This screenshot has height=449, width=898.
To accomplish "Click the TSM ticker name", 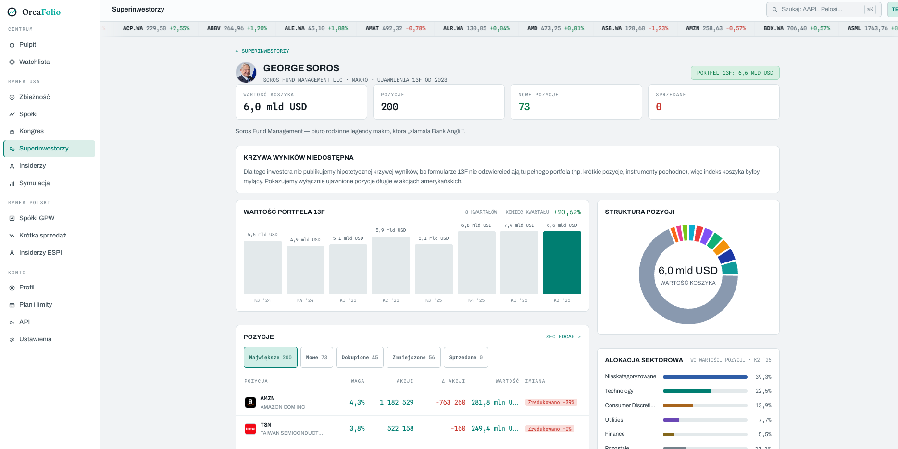I will [266, 425].
